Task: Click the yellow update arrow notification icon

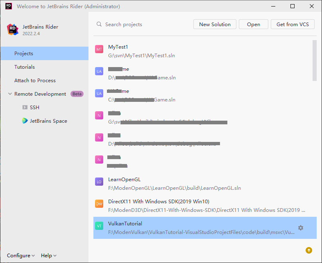Action: (x=308, y=250)
